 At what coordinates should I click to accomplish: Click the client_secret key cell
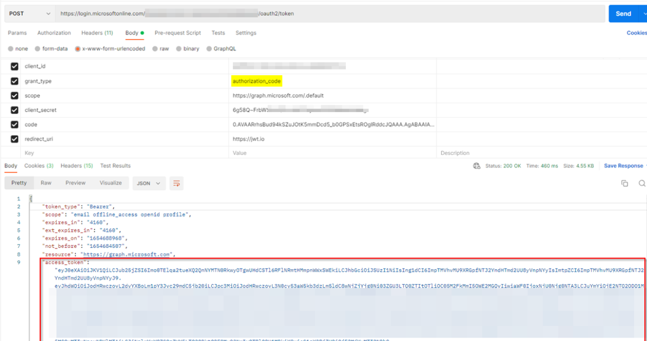coord(125,110)
